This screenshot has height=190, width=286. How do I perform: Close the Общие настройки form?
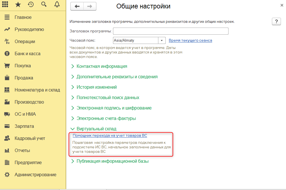282,5
